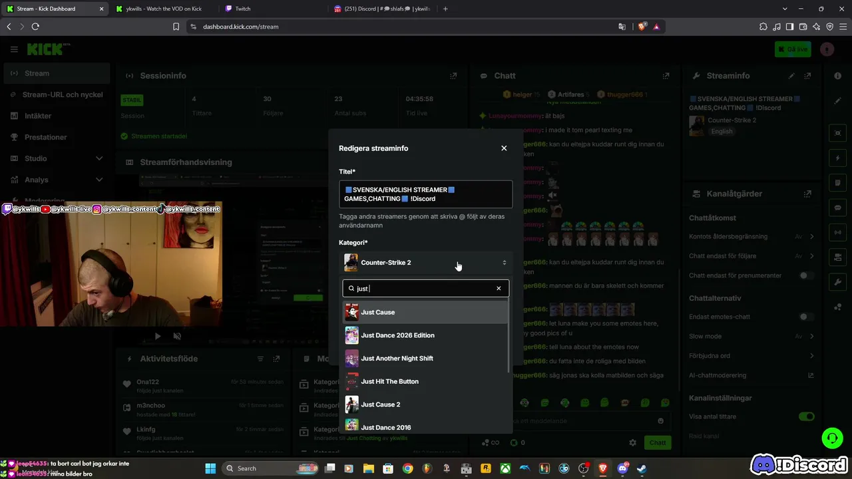Open the Kategori Counter-Strike 2 dropdown

tap(425, 263)
